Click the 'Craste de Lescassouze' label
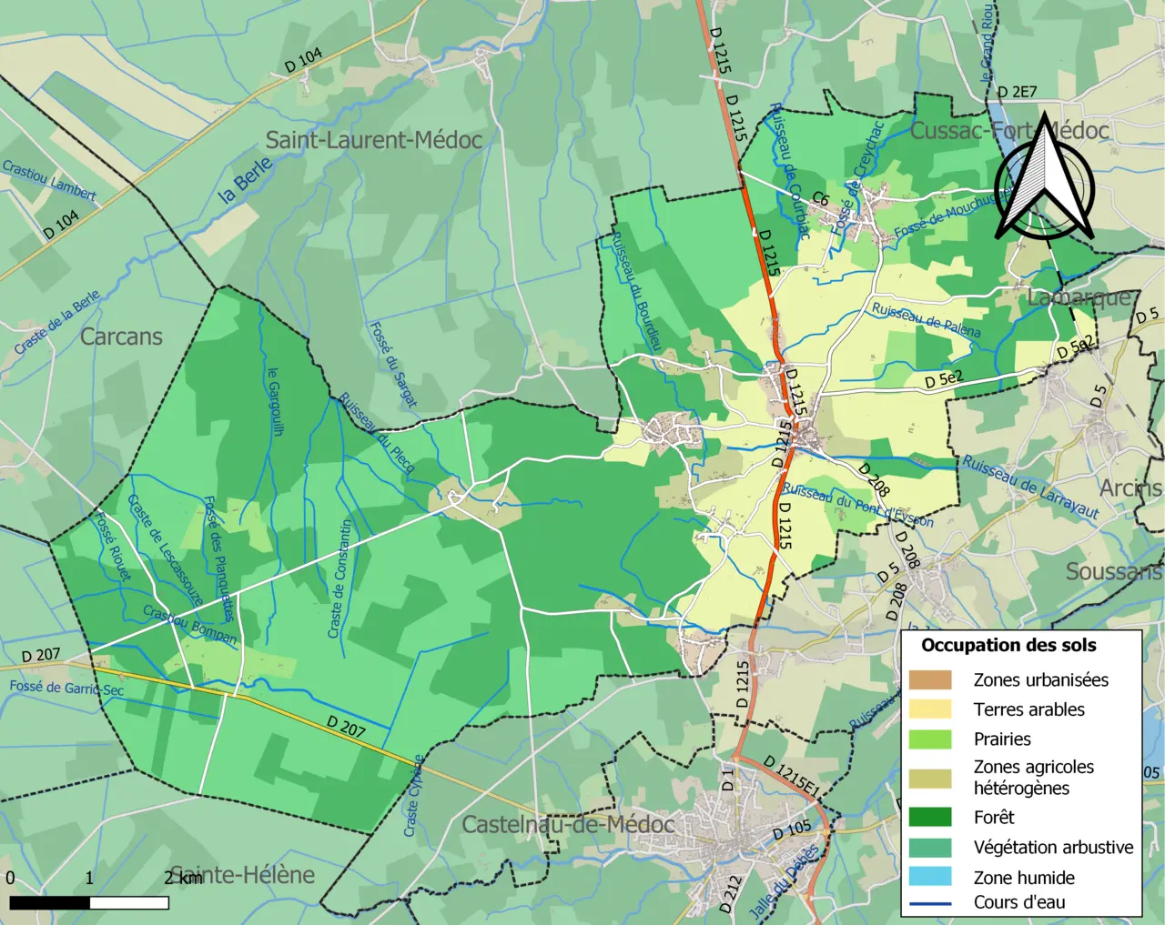1165x925 pixels. tap(165, 550)
